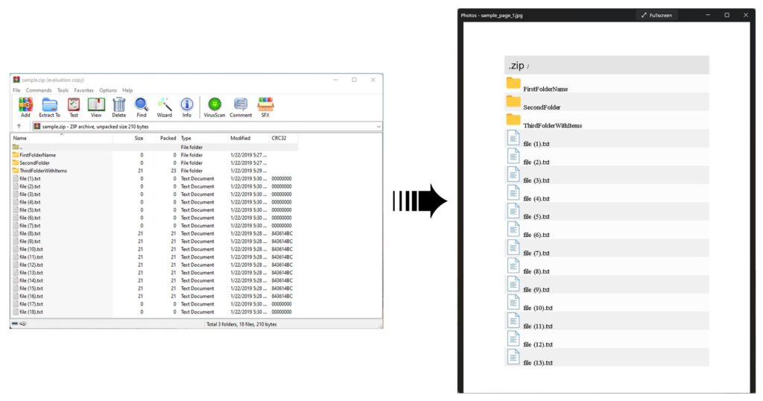Viewport: 763px width, 401px height.
Task: Expand the archive path dropdown
Action: coord(379,126)
